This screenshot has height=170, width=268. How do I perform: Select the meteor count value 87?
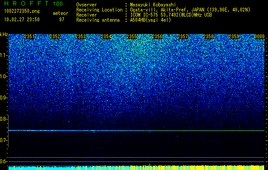[x=62, y=20]
